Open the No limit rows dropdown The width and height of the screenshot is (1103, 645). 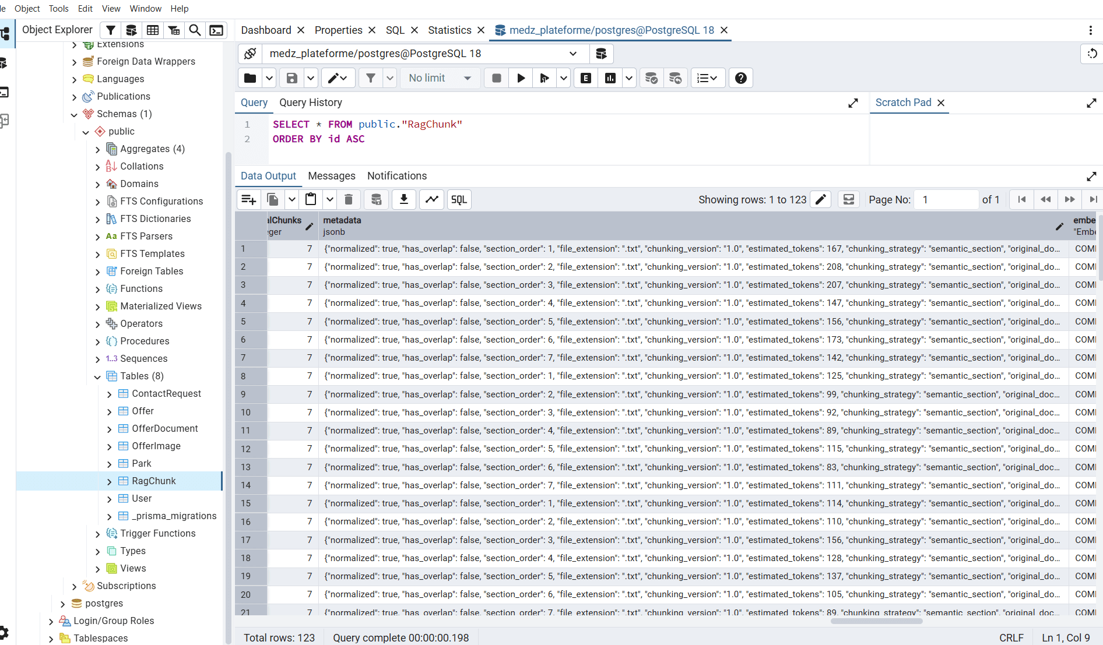click(x=440, y=78)
